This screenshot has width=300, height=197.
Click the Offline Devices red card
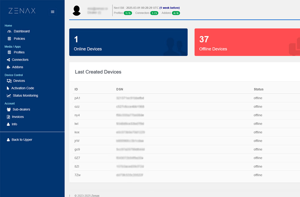pos(247,42)
